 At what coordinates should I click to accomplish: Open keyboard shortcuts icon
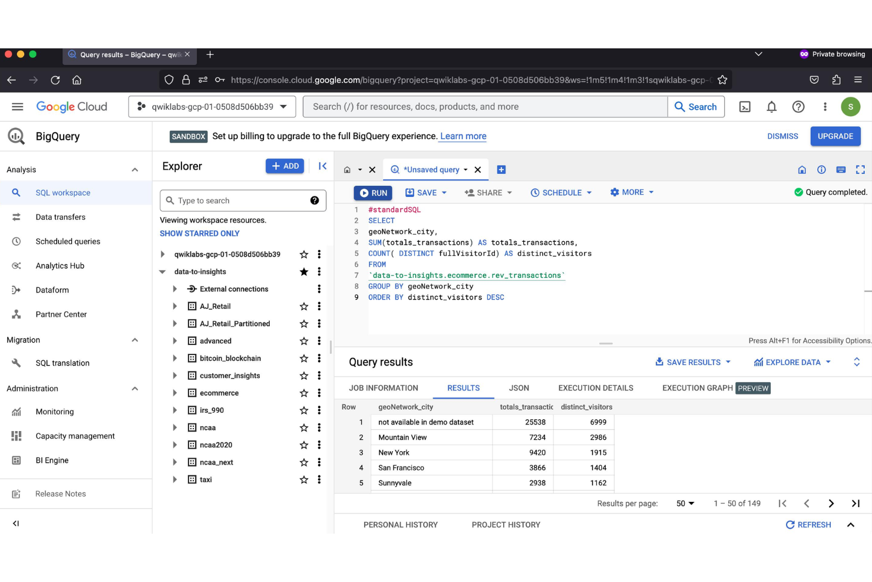pos(841,170)
